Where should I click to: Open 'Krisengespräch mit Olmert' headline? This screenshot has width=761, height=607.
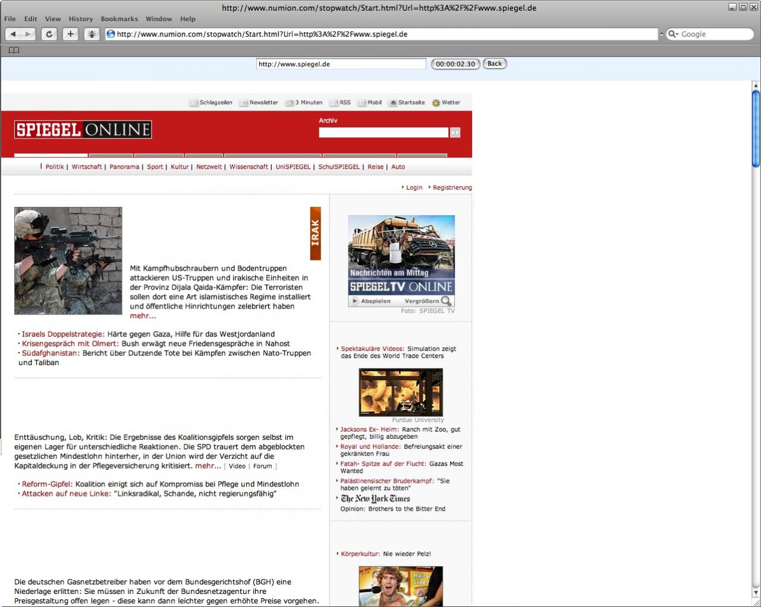pos(70,344)
